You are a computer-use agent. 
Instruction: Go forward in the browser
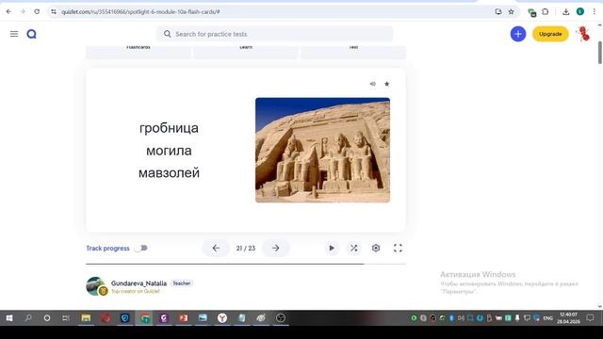pos(23,11)
